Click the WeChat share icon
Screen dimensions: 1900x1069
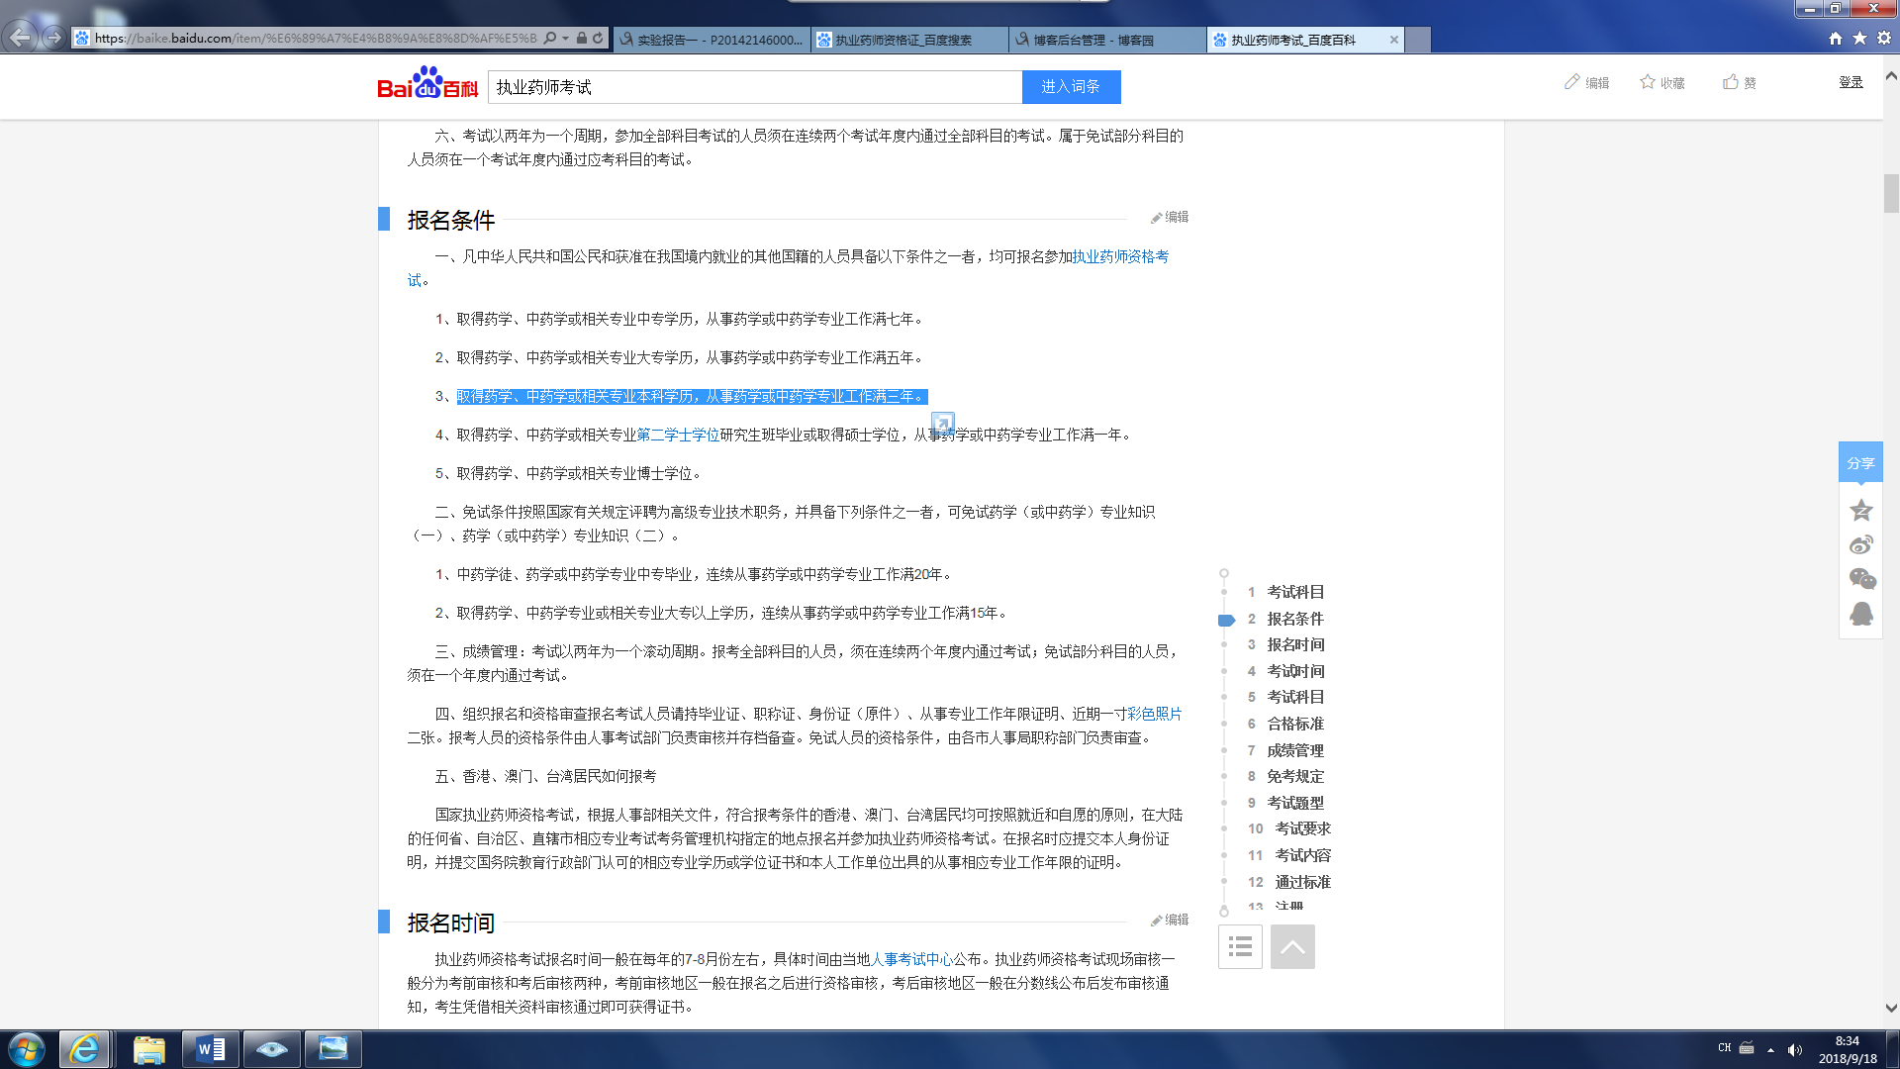click(x=1861, y=579)
